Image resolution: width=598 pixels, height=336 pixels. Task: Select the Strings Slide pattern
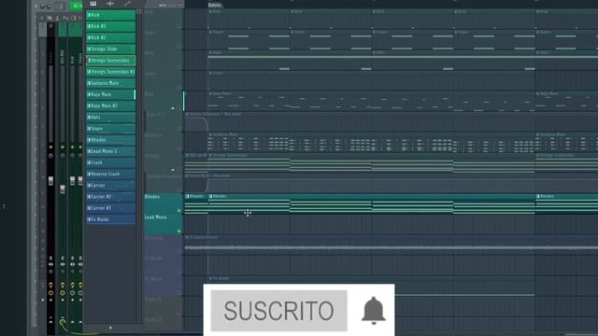pos(110,49)
